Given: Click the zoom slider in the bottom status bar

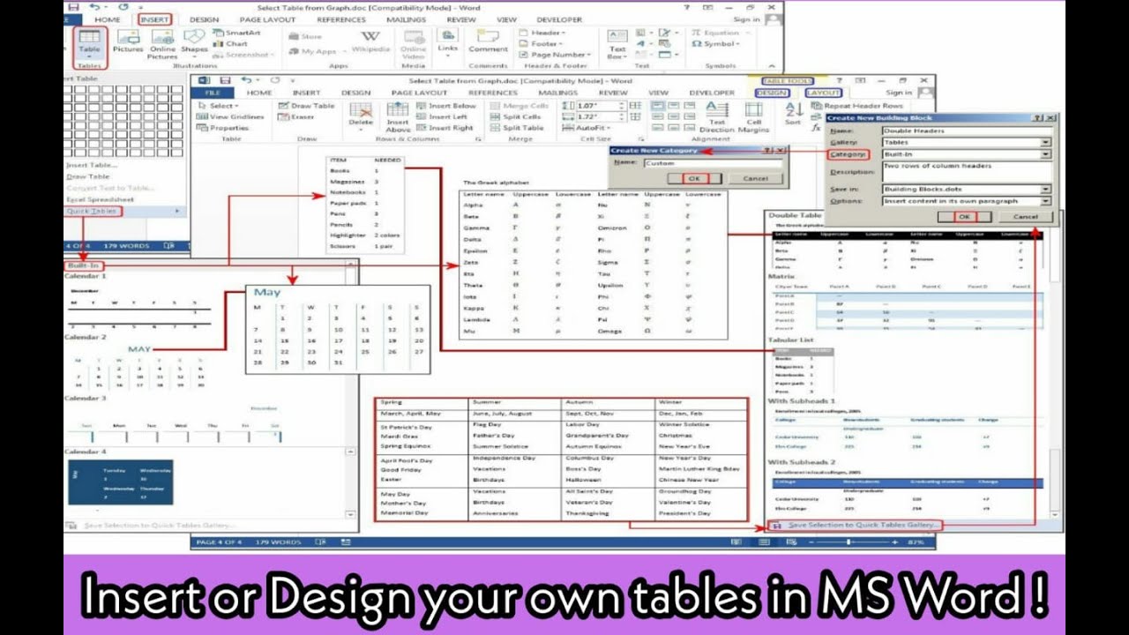Looking at the screenshot, I should [847, 542].
